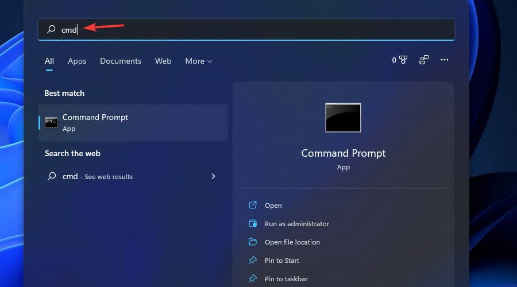Choose Run as administrator
Viewport: 517px width, 287px height.
297,224
